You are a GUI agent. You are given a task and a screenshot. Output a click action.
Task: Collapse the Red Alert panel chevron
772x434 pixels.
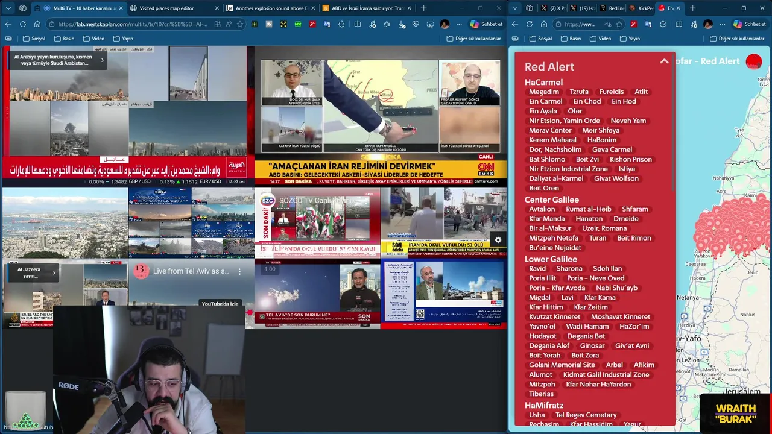pyautogui.click(x=664, y=61)
